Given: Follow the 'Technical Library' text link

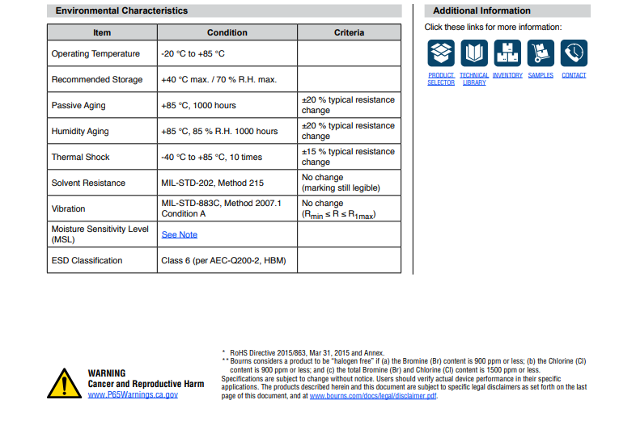Looking at the screenshot, I should 474,79.
